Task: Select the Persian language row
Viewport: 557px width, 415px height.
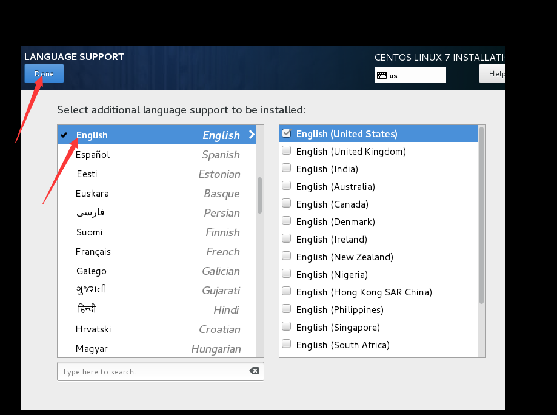Action: pos(156,212)
